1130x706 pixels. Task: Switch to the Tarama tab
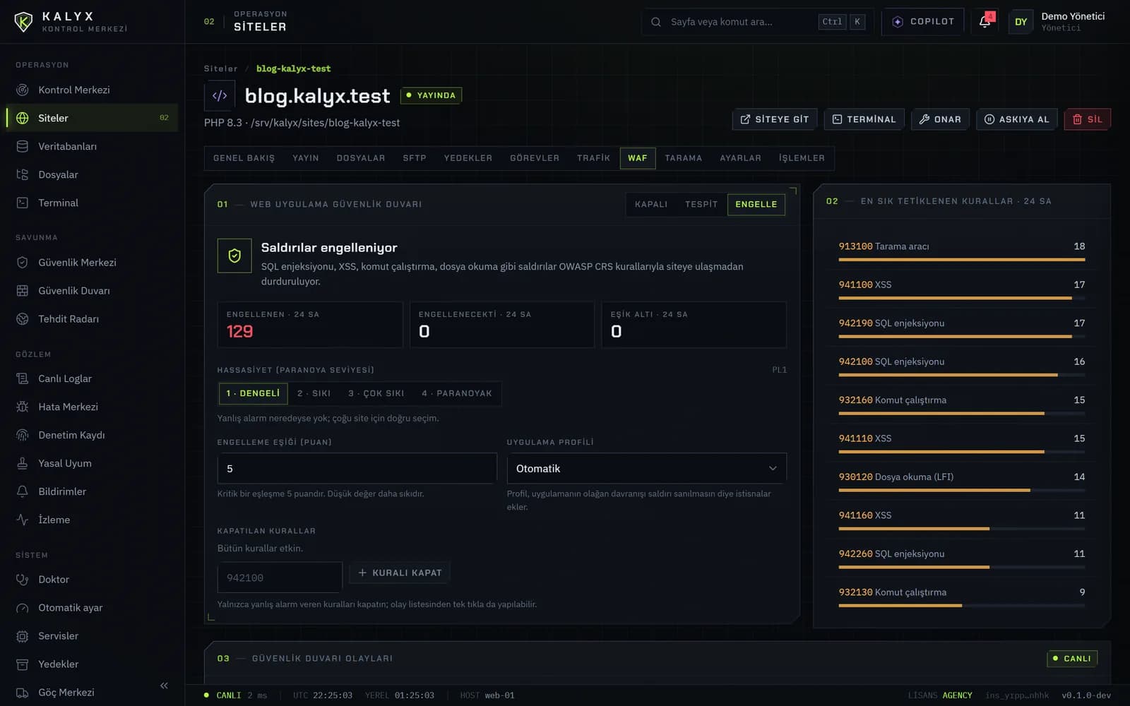click(683, 158)
